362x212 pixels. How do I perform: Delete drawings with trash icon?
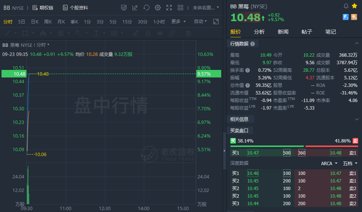[x=188, y=33]
